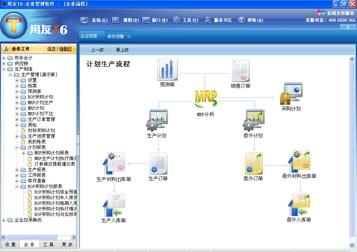This screenshot has height=252, width=357.
Task: Click the 业务工作 user icon
Action: 6,49
